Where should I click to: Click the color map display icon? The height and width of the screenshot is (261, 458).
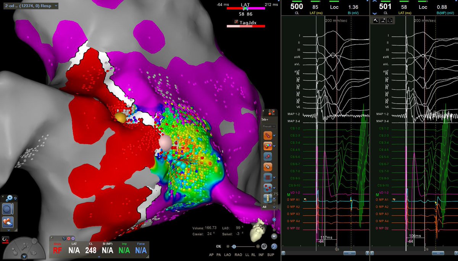coord(268,145)
